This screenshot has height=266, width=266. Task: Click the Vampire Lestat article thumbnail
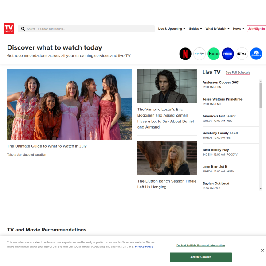(x=167, y=86)
